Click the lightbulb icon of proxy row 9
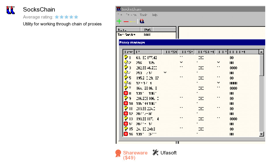 point(126,98)
